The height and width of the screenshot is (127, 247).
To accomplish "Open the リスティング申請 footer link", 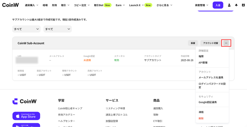I will point(115,108).
